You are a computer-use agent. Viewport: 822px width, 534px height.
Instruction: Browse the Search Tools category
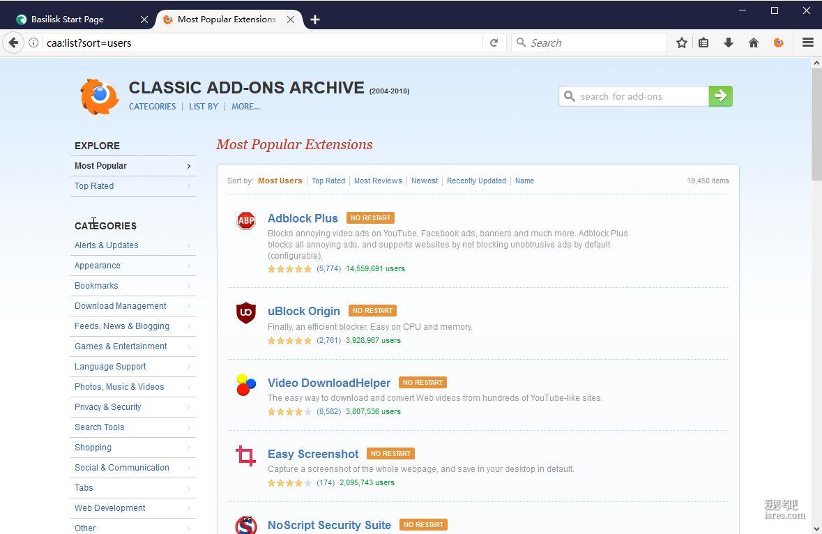point(133,427)
